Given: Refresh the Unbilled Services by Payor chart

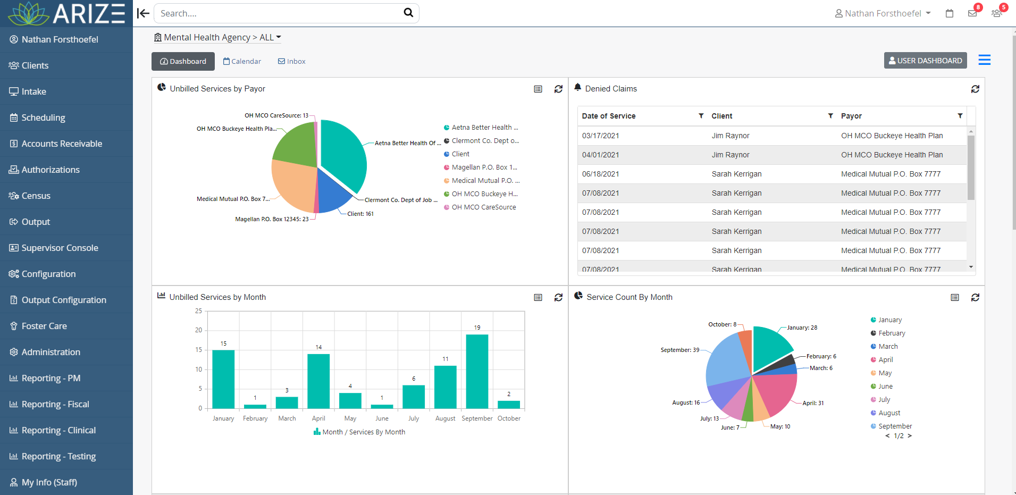Looking at the screenshot, I should pos(558,89).
